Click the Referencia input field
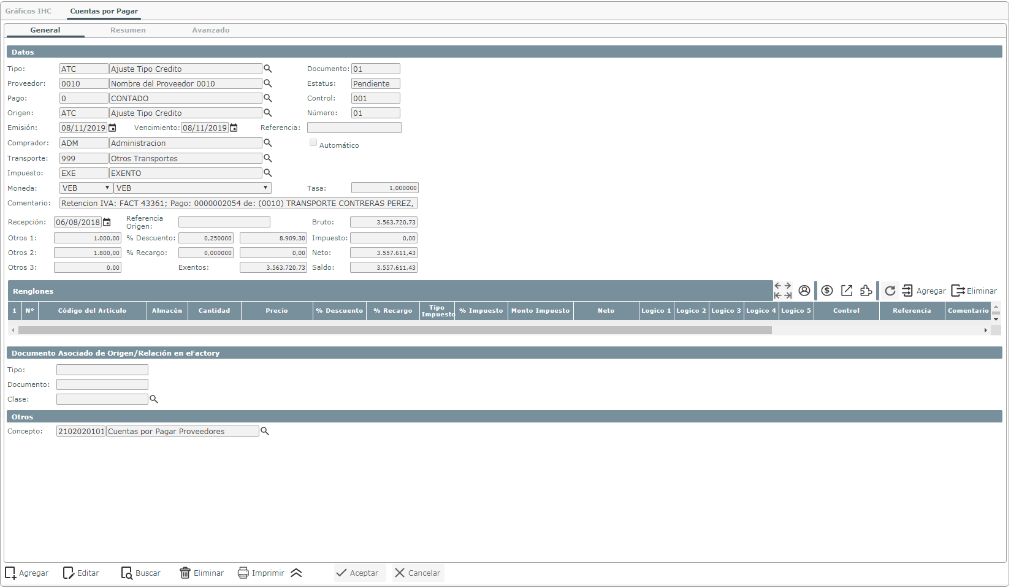The image size is (1011, 588). [354, 128]
